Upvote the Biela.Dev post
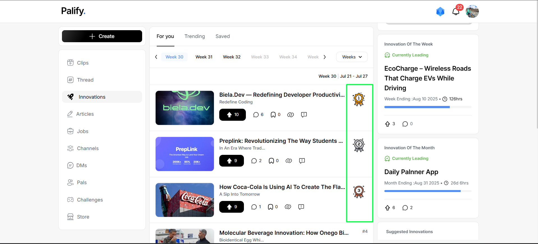This screenshot has width=538, height=244. pyautogui.click(x=232, y=115)
